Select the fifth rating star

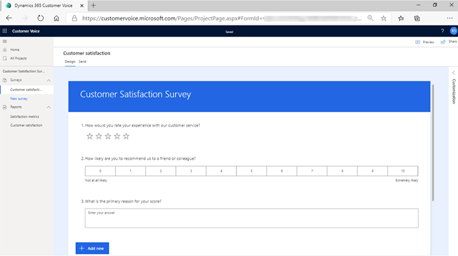(126, 136)
